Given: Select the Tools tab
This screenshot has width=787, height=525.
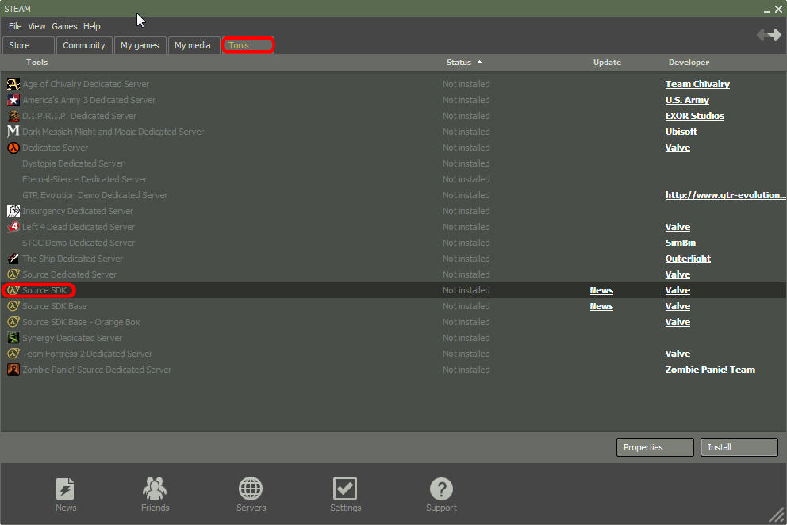Looking at the screenshot, I should (248, 45).
